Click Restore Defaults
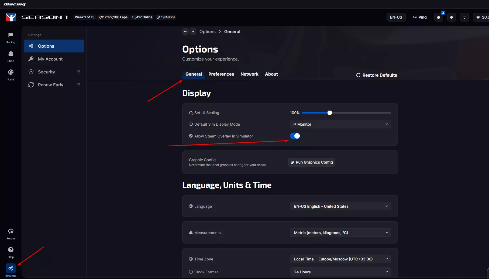 click(x=377, y=75)
